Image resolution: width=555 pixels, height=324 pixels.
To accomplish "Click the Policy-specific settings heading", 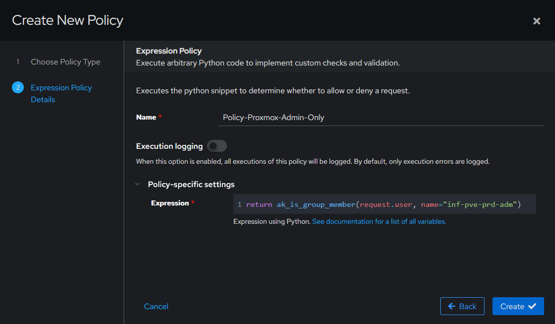I will click(191, 184).
